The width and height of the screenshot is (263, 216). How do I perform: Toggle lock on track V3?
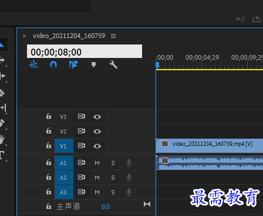(x=49, y=116)
